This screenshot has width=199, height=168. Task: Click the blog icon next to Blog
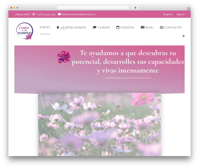click(x=142, y=27)
